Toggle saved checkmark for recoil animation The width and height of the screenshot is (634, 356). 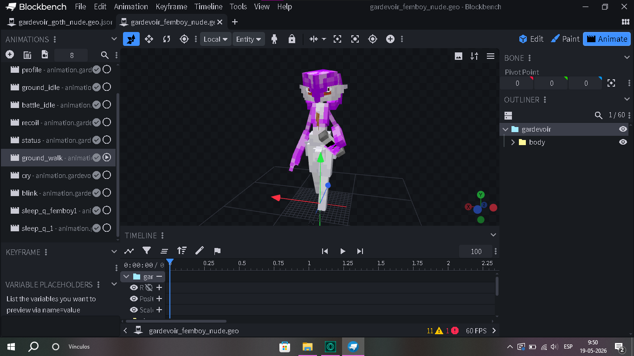click(97, 122)
